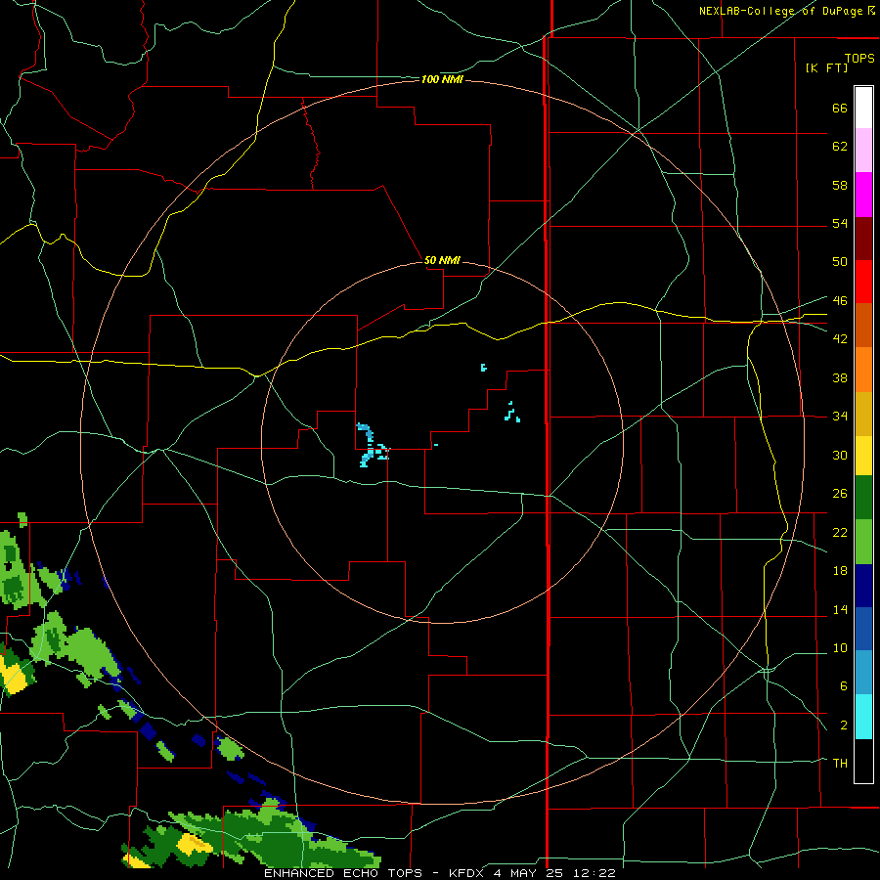Screen dimensions: 880x880
Task: Click the bright yellow legend swatch
Action: pyautogui.click(x=863, y=456)
